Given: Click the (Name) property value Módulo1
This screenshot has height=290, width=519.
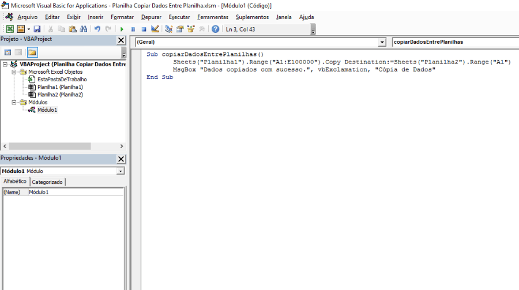Looking at the screenshot, I should coord(76,192).
